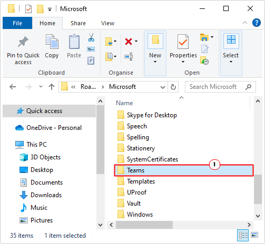The width and height of the screenshot is (265, 244).
Task: Click the New folder ribbon icon
Action: click(x=155, y=39)
